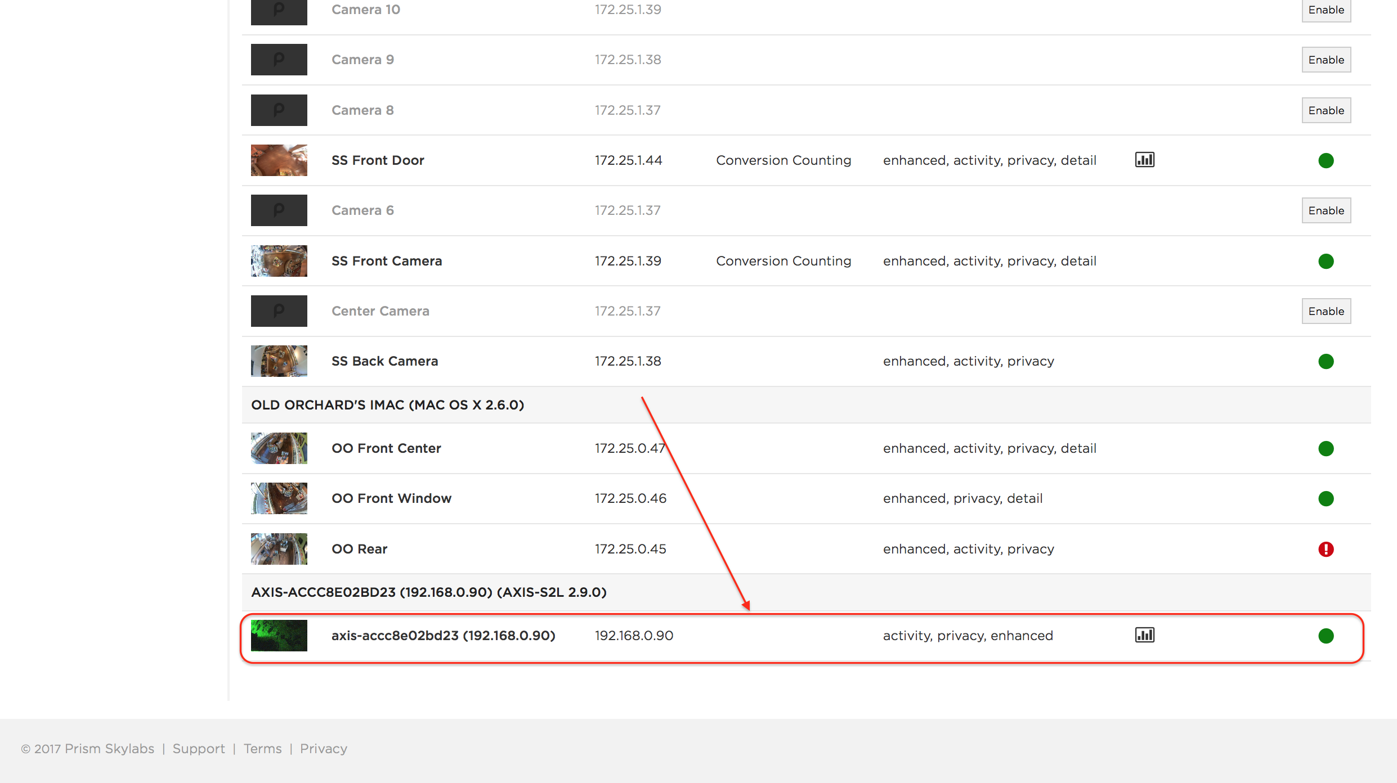Image resolution: width=1397 pixels, height=783 pixels.
Task: Click the green status dot for axis-accc8e02bd23
Action: [x=1326, y=636]
